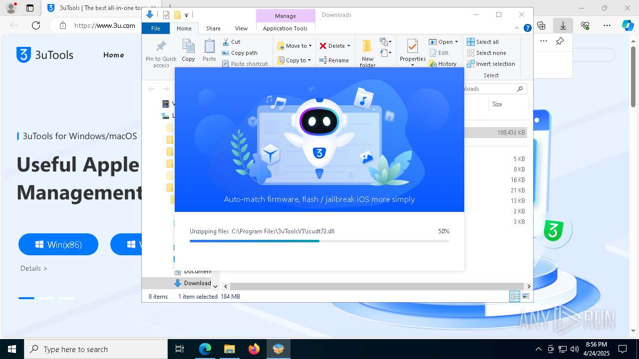Expand the Delete dropdown arrow

(348, 46)
